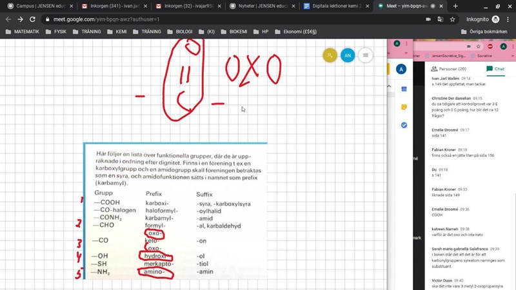Click the red AdBlock extension icon

pyautogui.click(x=491, y=46)
